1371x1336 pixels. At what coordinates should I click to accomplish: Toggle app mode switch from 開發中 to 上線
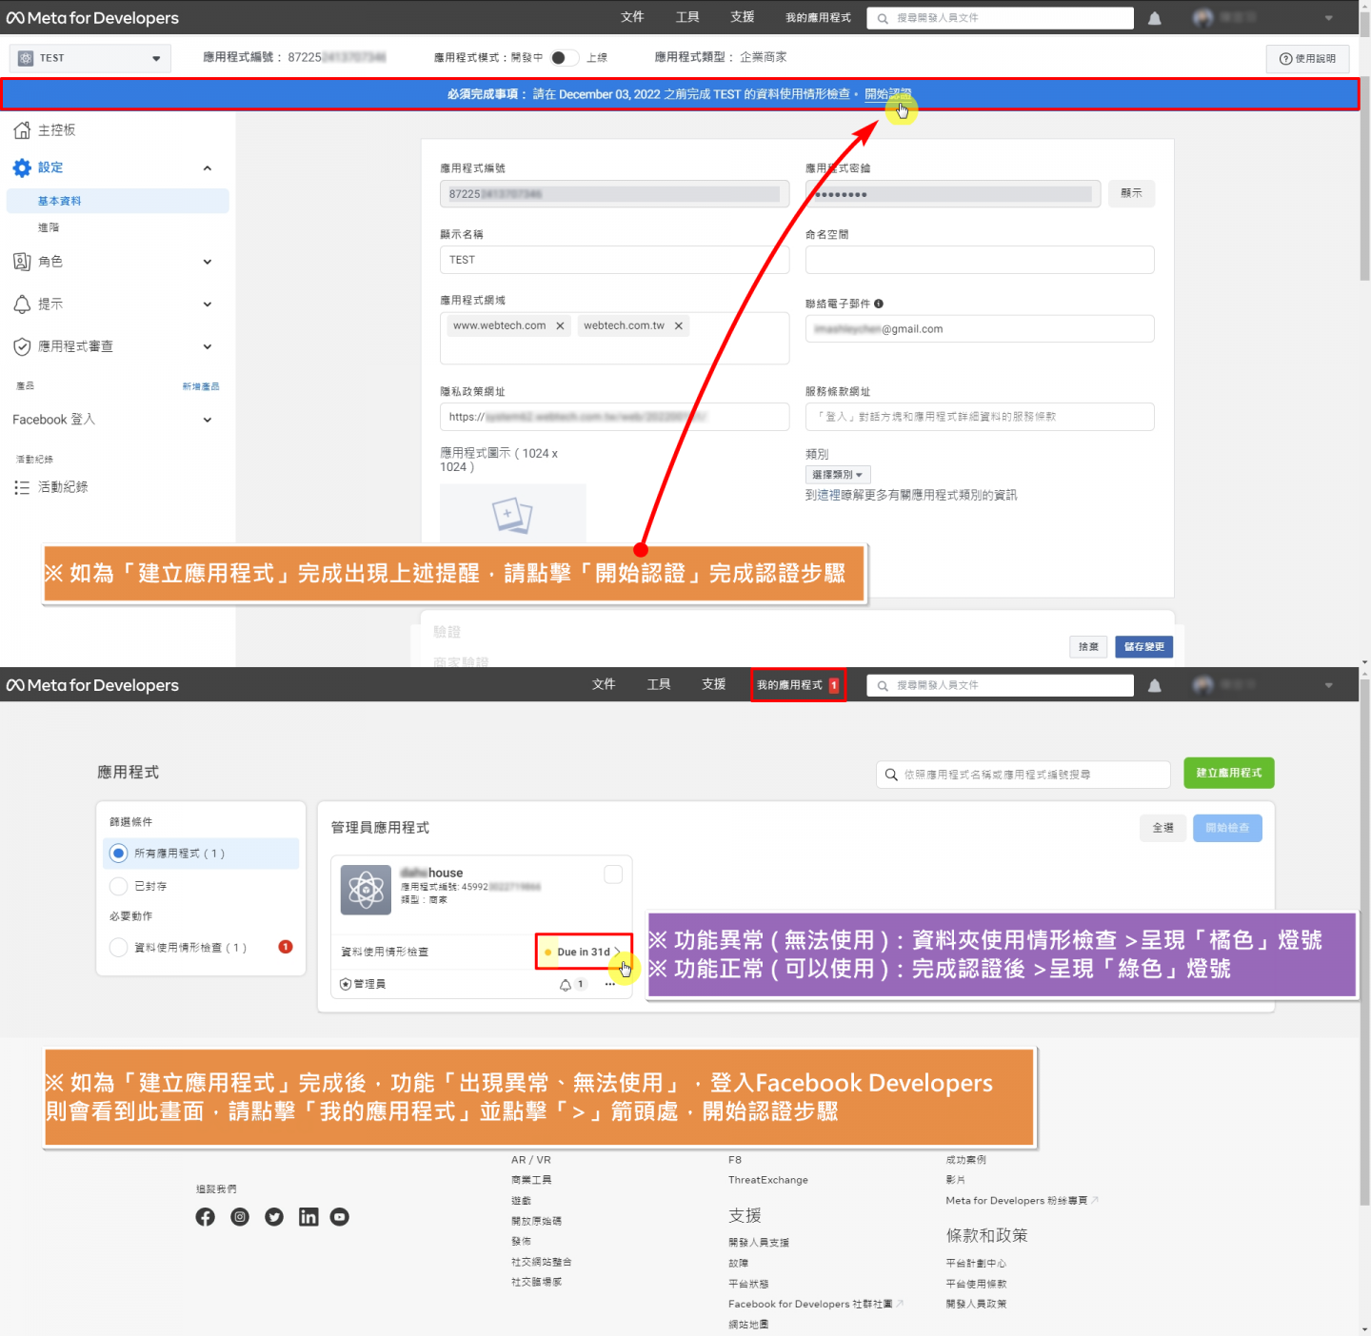(564, 58)
